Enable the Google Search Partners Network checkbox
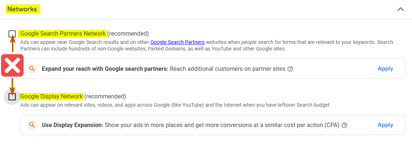The image size is (412, 147). (x=12, y=34)
